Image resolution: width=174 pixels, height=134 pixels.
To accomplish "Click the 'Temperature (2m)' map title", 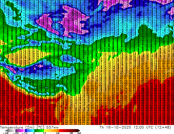I will 17,127.
